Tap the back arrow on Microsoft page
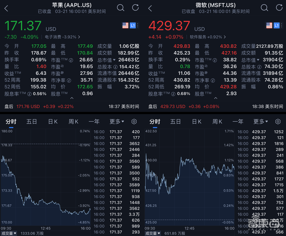Screen dimensions: 286x236 (150, 8)
